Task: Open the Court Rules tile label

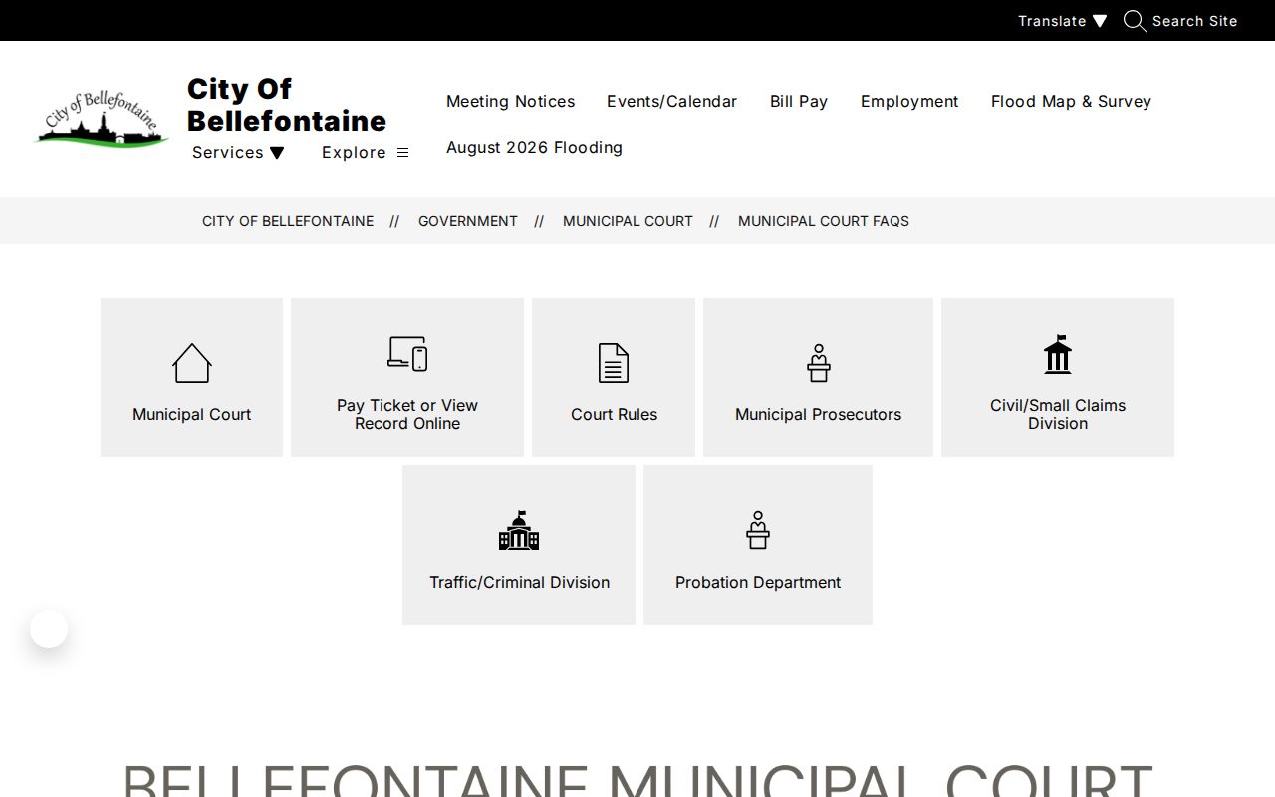Action: (x=614, y=414)
